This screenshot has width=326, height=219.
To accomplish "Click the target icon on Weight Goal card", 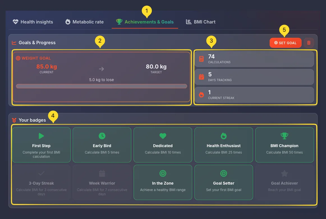I will click(x=18, y=58).
